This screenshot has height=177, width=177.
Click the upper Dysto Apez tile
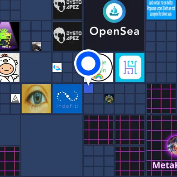pyautogui.click(x=67, y=10)
